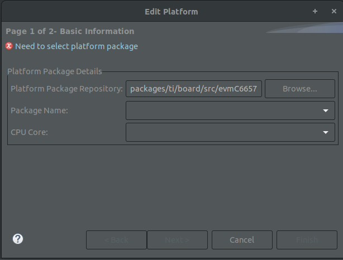Image resolution: width=343 pixels, height=260 pixels.
Task: Click the Edit Platform title bar
Action: (171, 11)
